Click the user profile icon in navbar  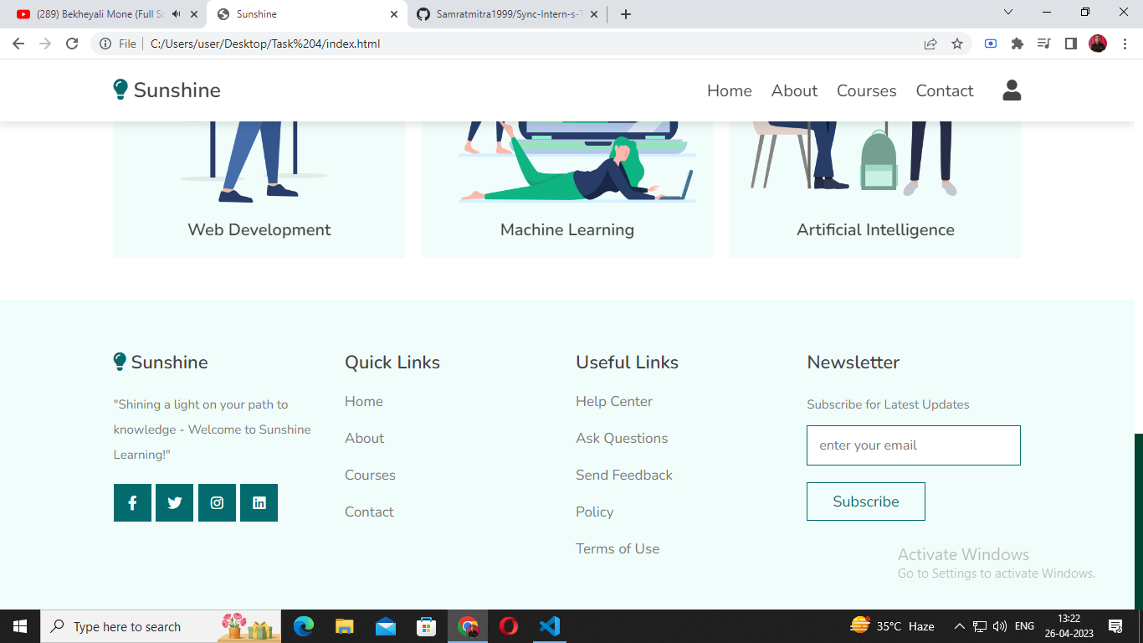point(1012,90)
